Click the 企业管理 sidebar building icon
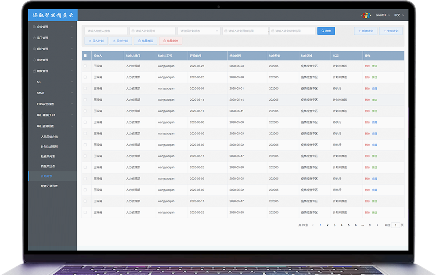The image size is (437, 275). (34, 27)
